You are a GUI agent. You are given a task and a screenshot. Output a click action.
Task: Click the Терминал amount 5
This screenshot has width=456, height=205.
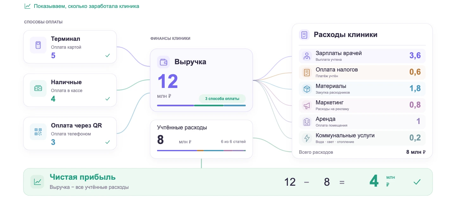click(x=53, y=56)
